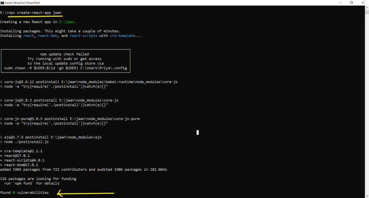369x198 pixels.
Task: Click the white terminal cursor block
Action: click(x=197, y=133)
